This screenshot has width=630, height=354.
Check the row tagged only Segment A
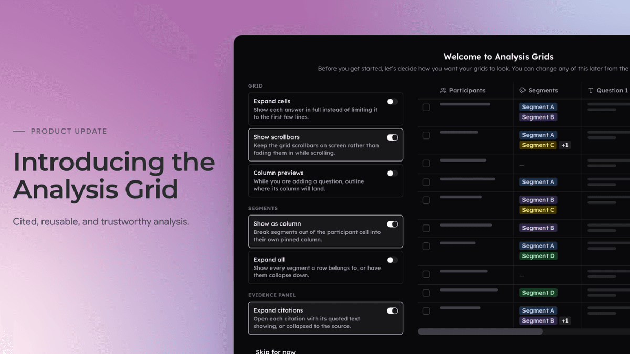426,182
